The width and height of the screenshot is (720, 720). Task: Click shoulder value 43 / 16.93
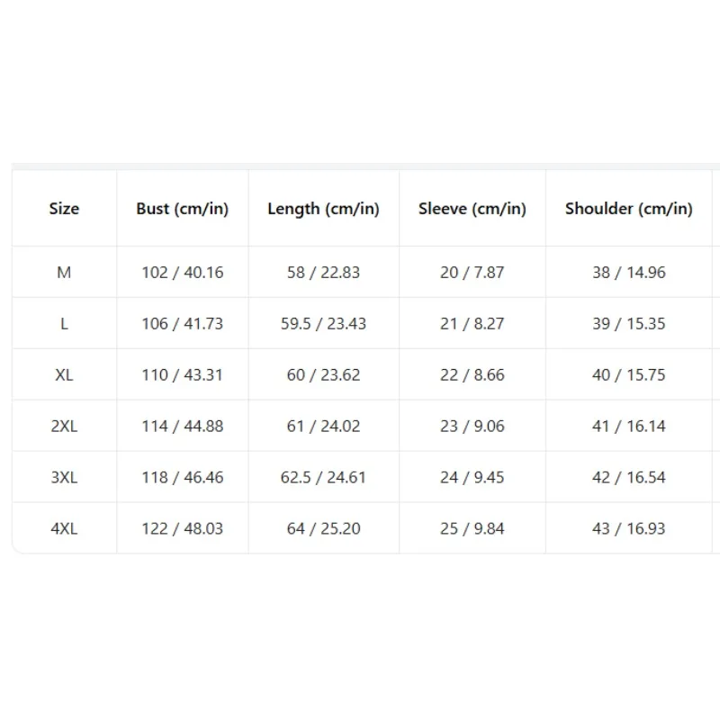tap(628, 528)
